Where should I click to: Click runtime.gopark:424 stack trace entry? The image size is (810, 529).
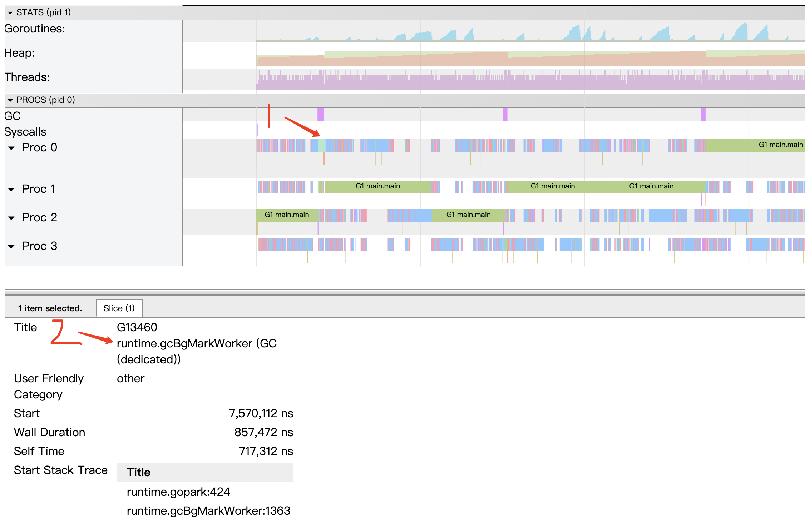[178, 492]
